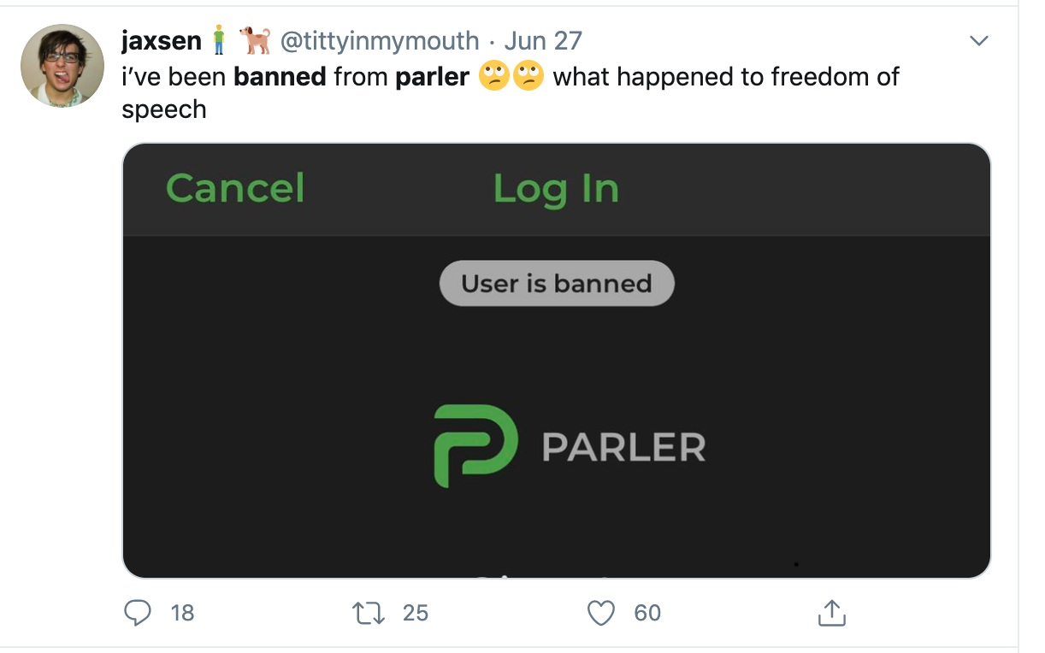Expand the tweet options chevron menu
This screenshot has width=1045, height=653.
(x=979, y=41)
